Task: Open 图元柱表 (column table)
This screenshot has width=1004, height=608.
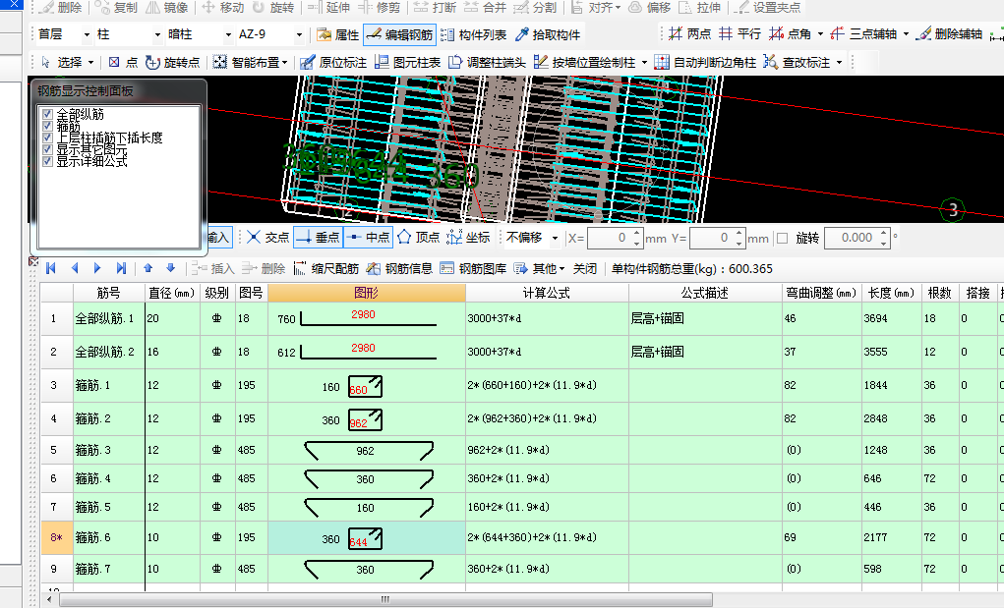Action: pos(408,62)
